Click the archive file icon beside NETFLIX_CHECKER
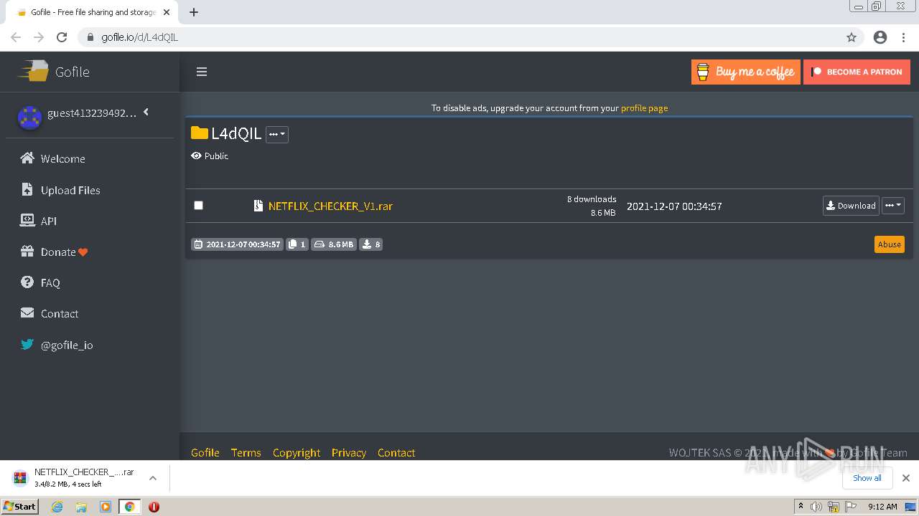The height and width of the screenshot is (516, 919). (x=258, y=206)
